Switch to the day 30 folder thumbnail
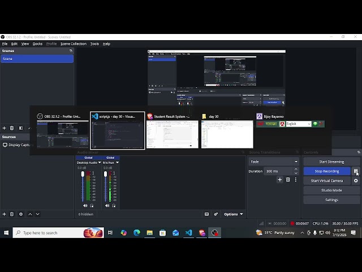The width and height of the screenshot is (362, 272). tap(227, 131)
